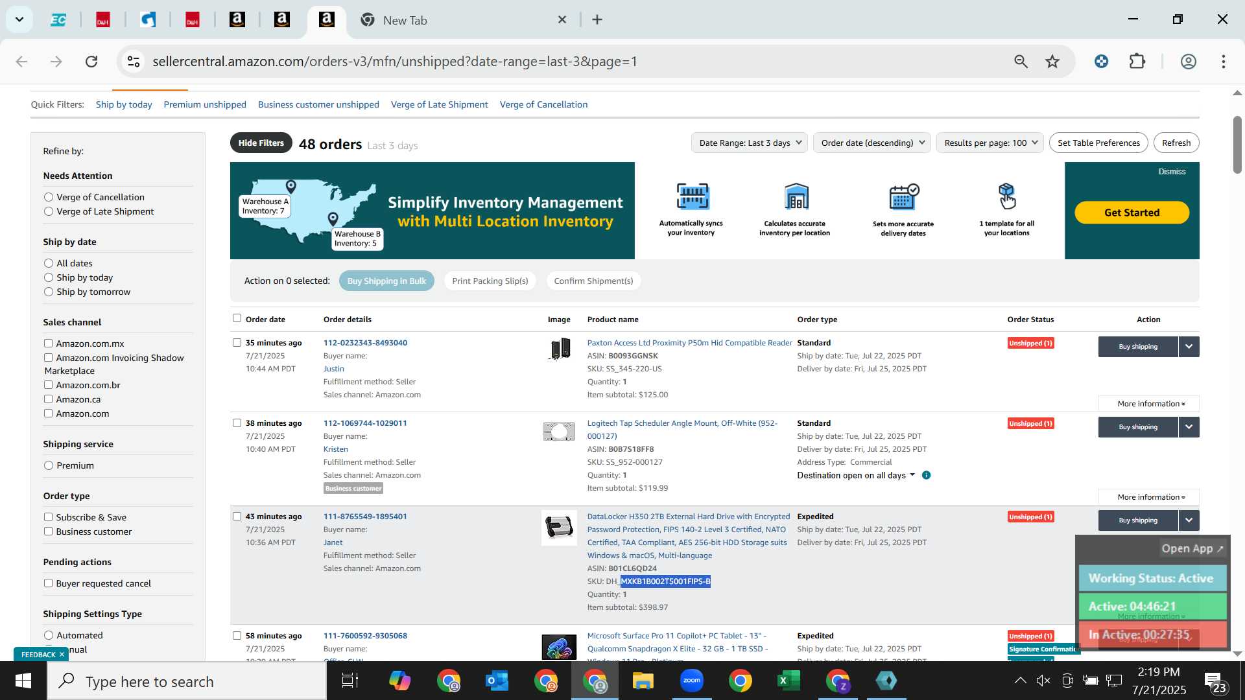Select All dates radio button
The width and height of the screenshot is (1245, 700).
click(49, 263)
